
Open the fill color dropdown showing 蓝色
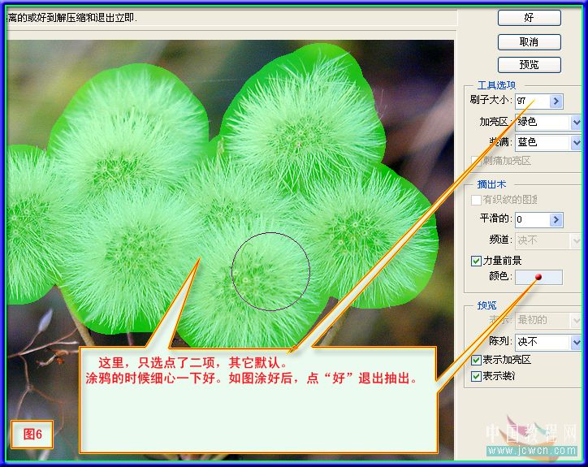point(548,143)
